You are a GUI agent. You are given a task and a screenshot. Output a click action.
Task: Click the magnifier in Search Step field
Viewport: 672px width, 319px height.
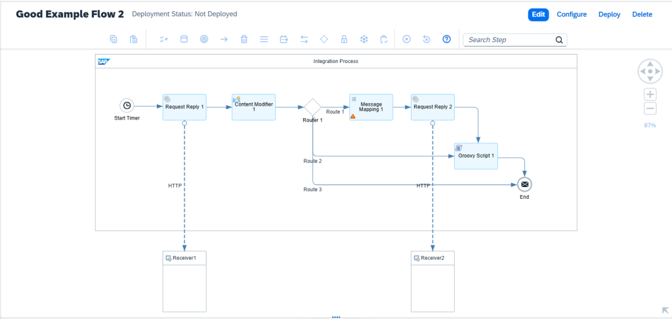click(559, 40)
